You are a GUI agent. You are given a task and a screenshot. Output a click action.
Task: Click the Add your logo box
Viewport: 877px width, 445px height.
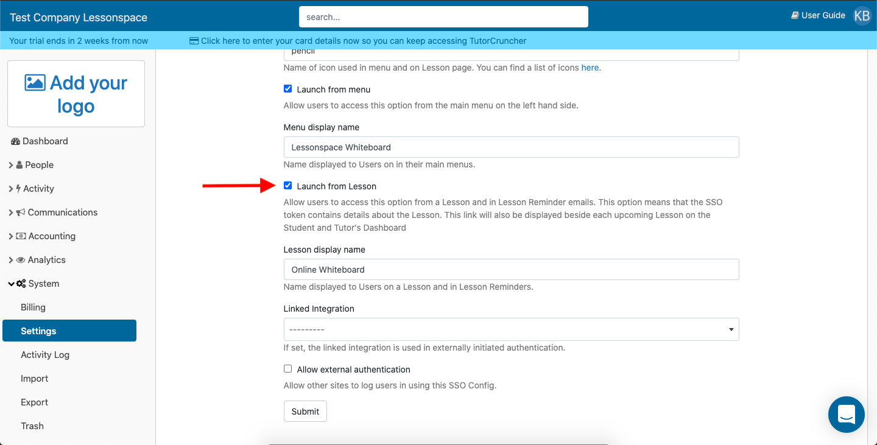coord(76,94)
